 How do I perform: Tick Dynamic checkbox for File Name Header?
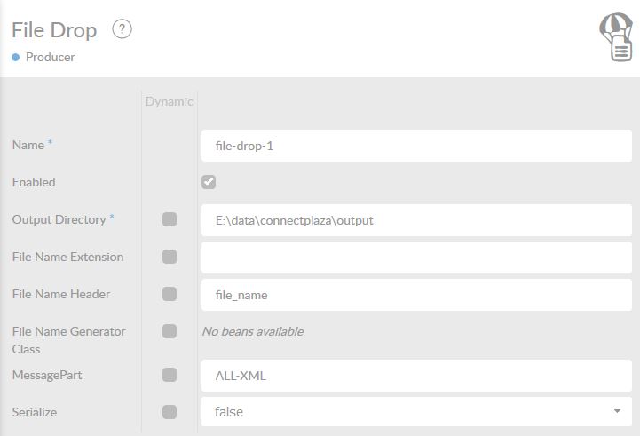(x=170, y=294)
